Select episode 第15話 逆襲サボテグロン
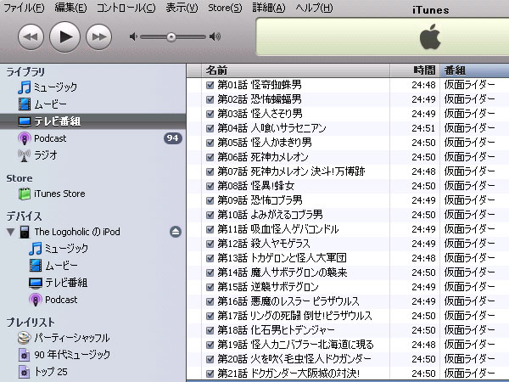Viewport: 509px width, 382px height. [x=268, y=287]
